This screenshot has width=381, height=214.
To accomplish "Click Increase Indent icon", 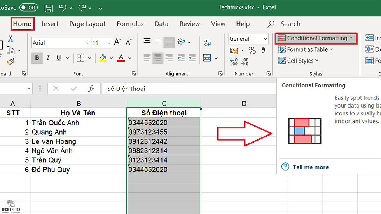I will [x=192, y=58].
